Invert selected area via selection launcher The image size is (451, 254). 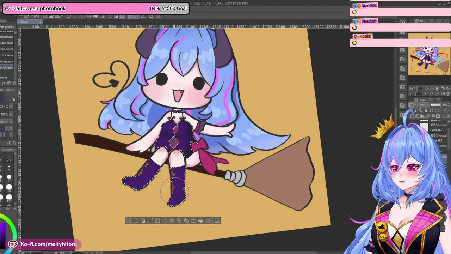pyautogui.click(x=143, y=221)
